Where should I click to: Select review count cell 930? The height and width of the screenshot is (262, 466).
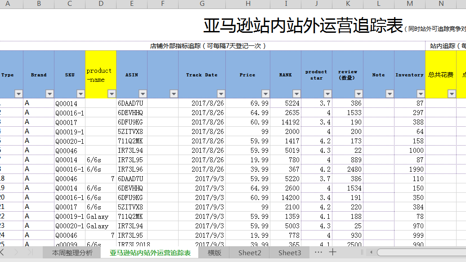pyautogui.click(x=348, y=235)
